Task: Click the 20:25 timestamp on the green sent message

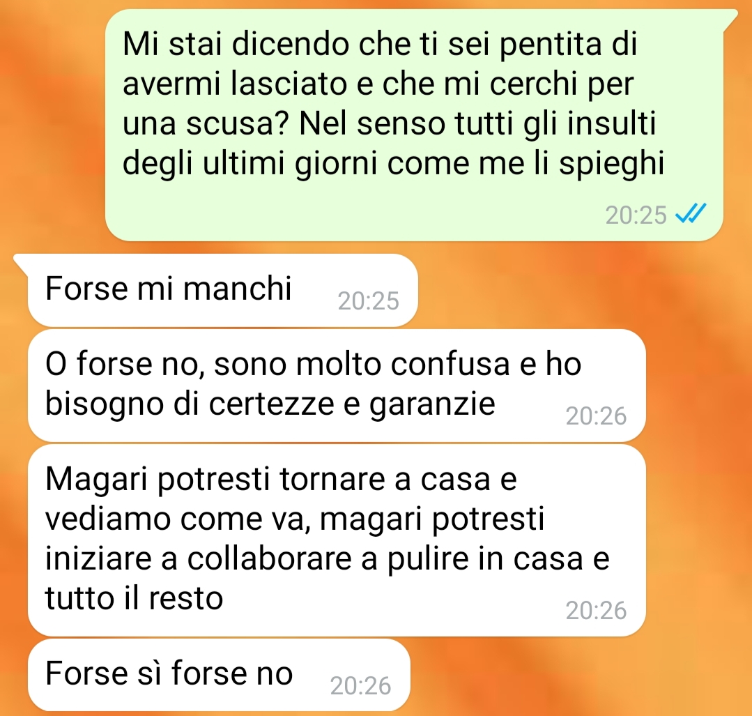Action: point(636,215)
